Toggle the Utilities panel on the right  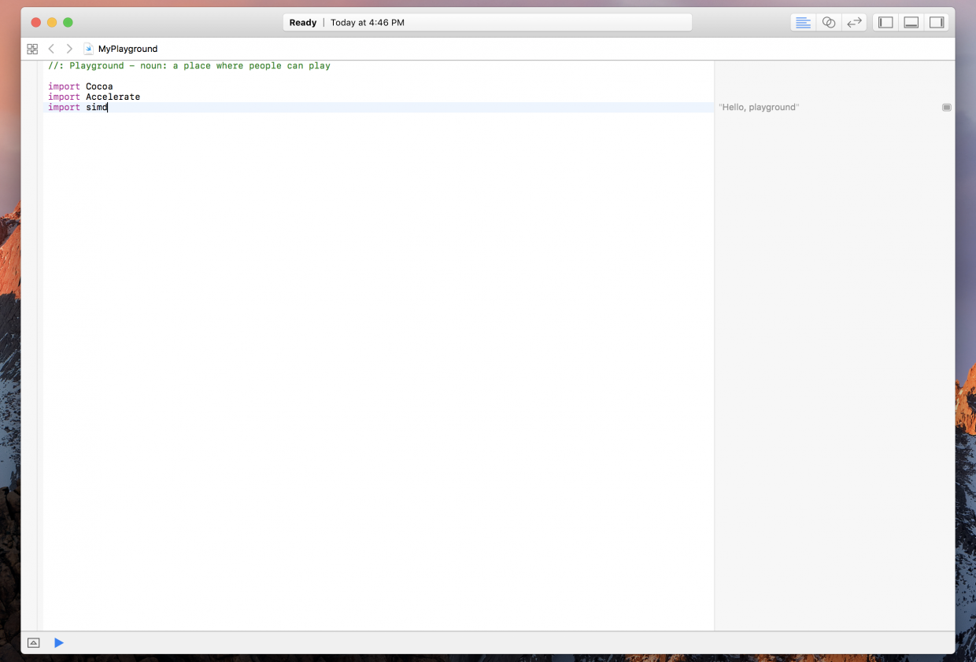point(937,23)
